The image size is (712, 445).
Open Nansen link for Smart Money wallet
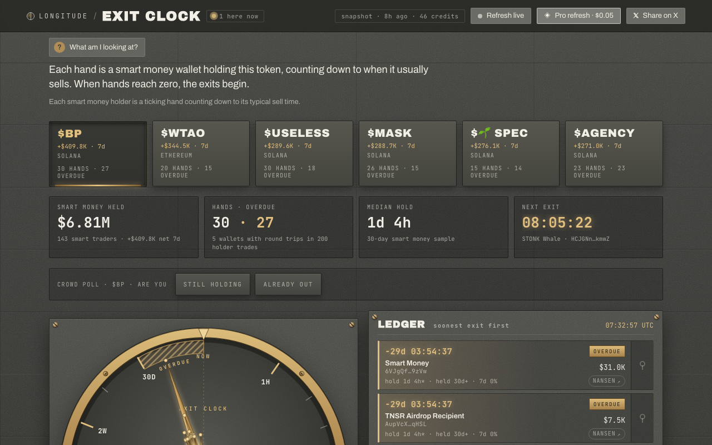(x=607, y=381)
